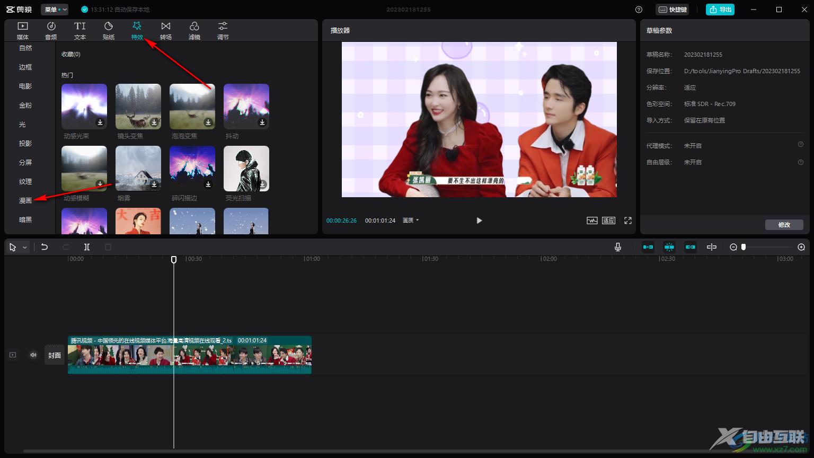Click the 适应 fit button in player
The image size is (814, 458).
[x=608, y=221]
